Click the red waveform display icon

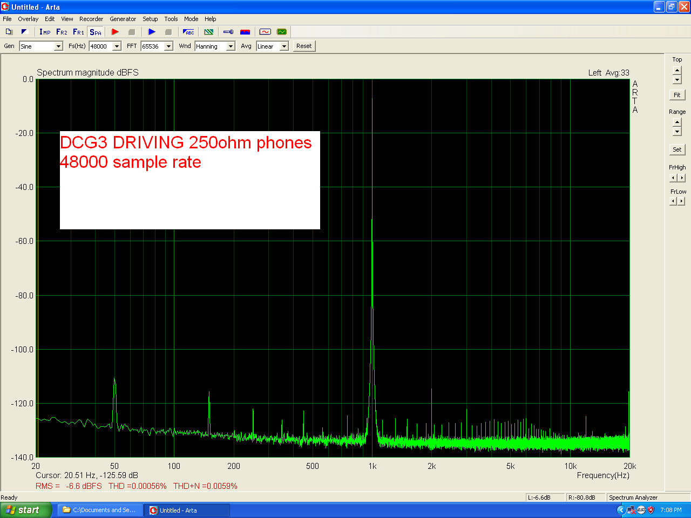(x=265, y=32)
